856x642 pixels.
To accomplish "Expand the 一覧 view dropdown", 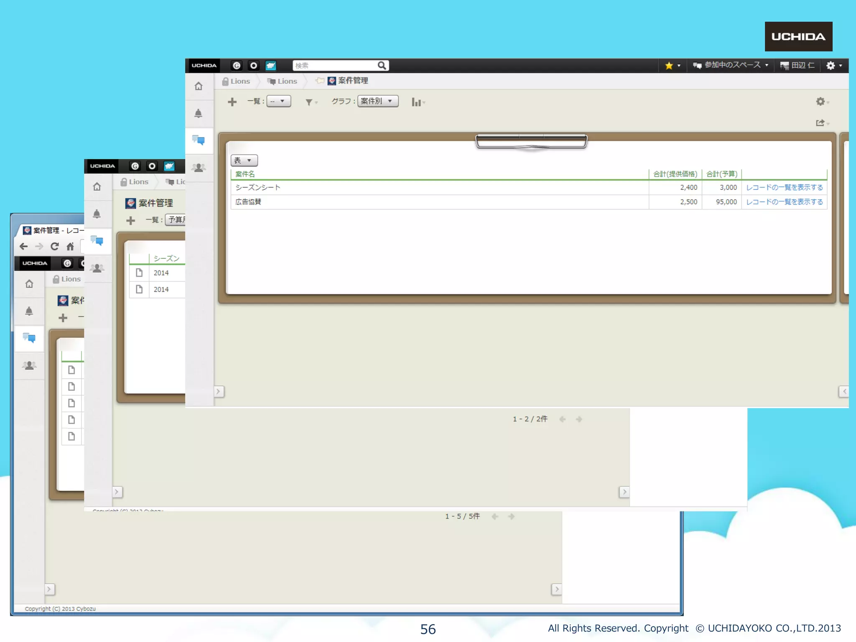I will point(278,101).
